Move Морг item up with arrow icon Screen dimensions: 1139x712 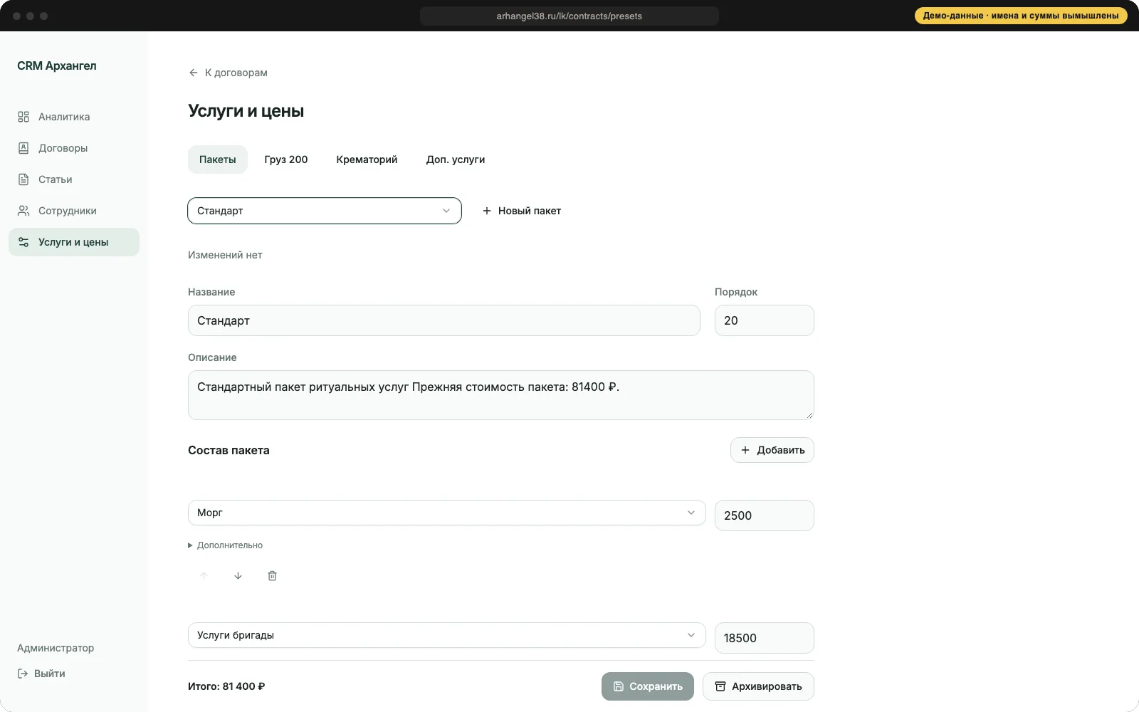[204, 575]
